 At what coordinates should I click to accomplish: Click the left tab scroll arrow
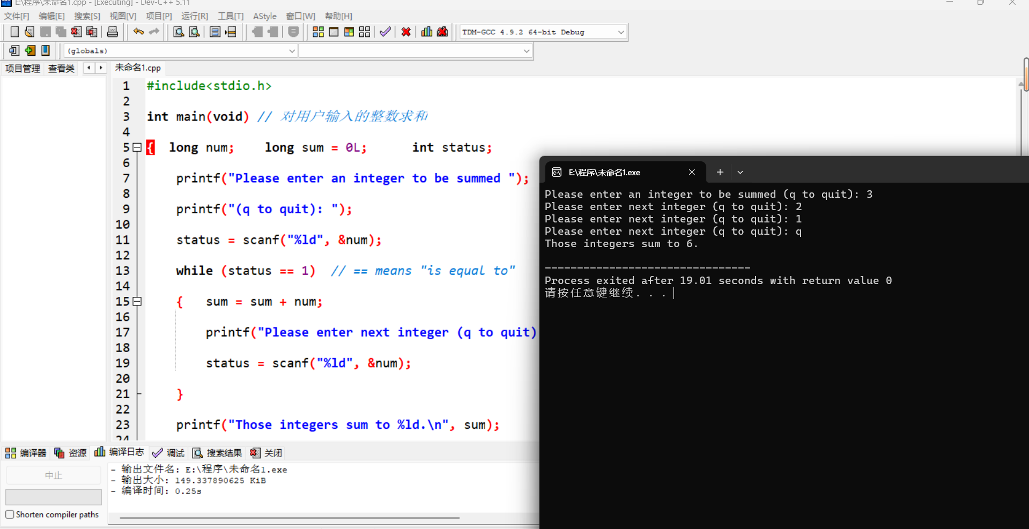pos(89,68)
